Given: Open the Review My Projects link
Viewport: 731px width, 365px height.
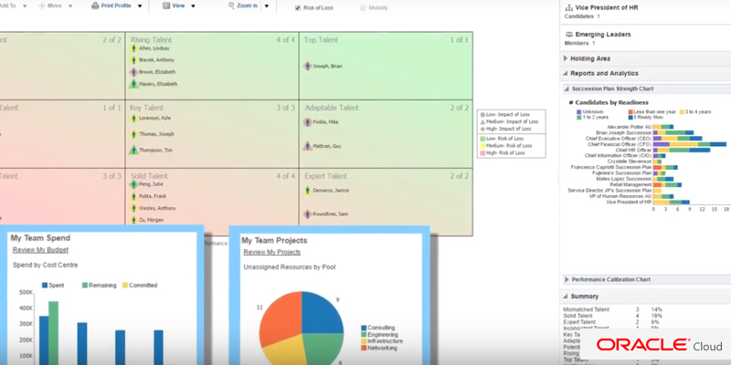Looking at the screenshot, I should (x=271, y=252).
